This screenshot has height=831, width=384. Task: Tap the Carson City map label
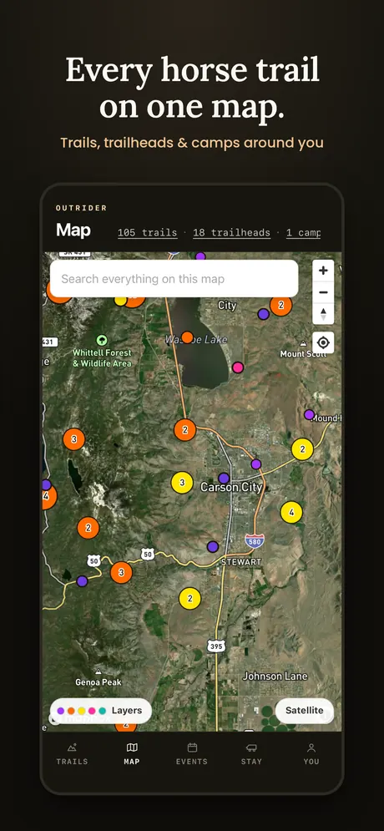pos(231,487)
